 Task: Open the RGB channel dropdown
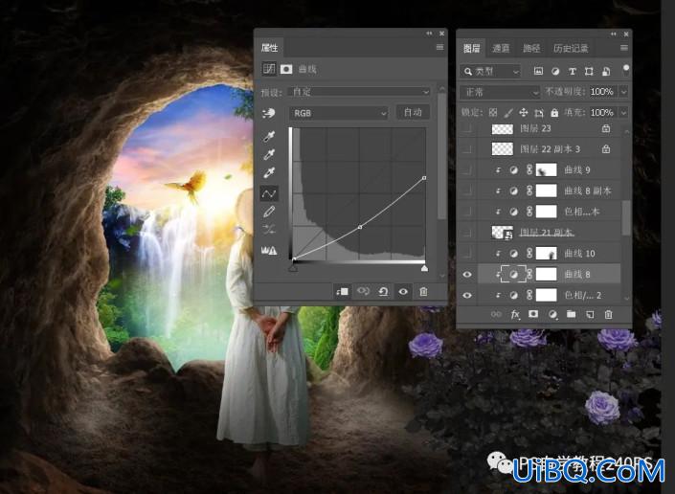pyautogui.click(x=339, y=113)
